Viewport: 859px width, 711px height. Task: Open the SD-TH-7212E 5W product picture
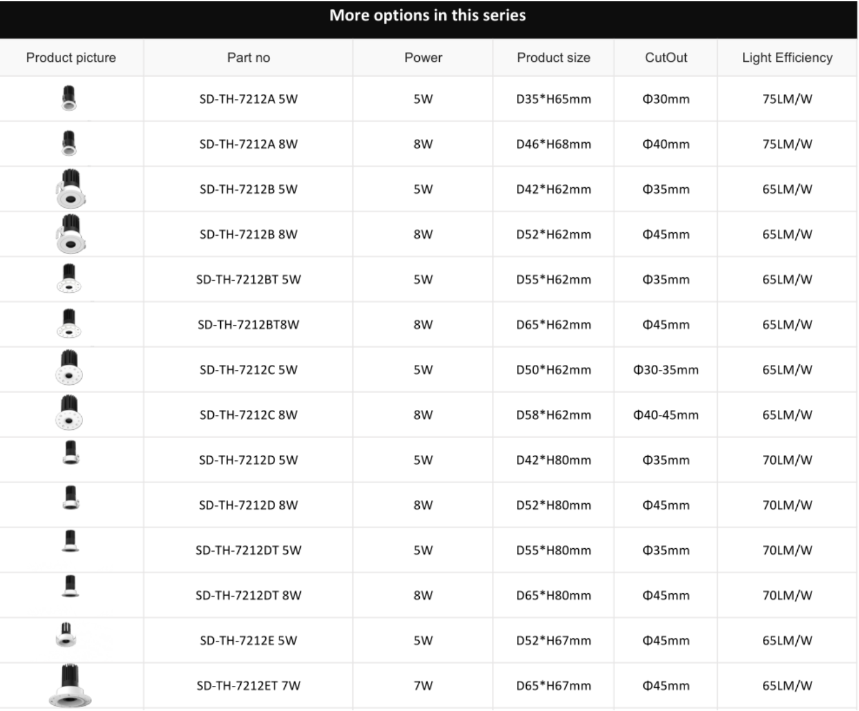coord(66,634)
